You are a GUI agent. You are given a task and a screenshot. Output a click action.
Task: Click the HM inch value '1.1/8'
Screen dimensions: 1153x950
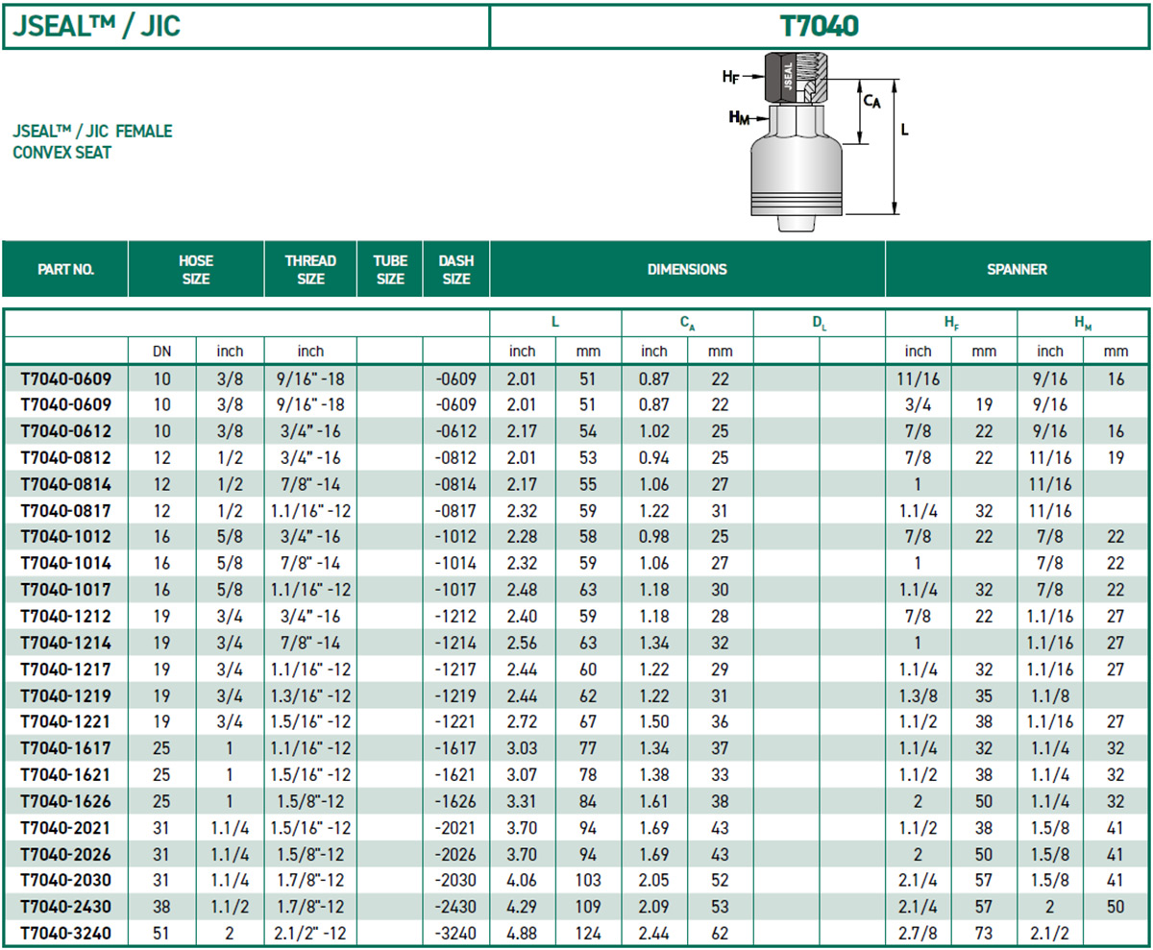click(x=1049, y=695)
